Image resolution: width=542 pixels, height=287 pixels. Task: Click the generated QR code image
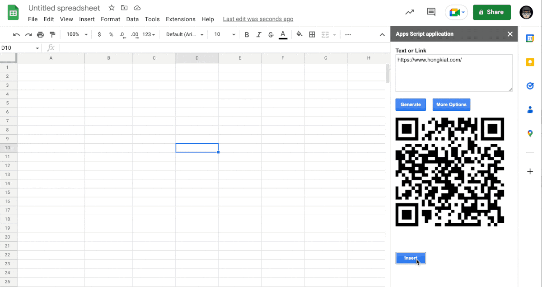point(450,172)
